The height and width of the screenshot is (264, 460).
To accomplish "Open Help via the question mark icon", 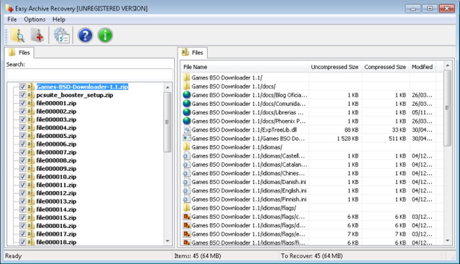I will tap(85, 34).
